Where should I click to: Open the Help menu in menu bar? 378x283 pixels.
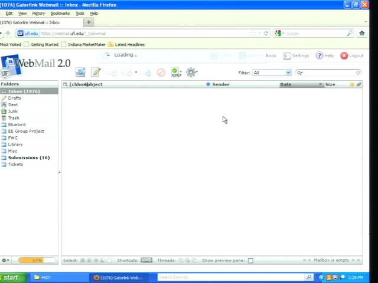pyautogui.click(x=94, y=14)
